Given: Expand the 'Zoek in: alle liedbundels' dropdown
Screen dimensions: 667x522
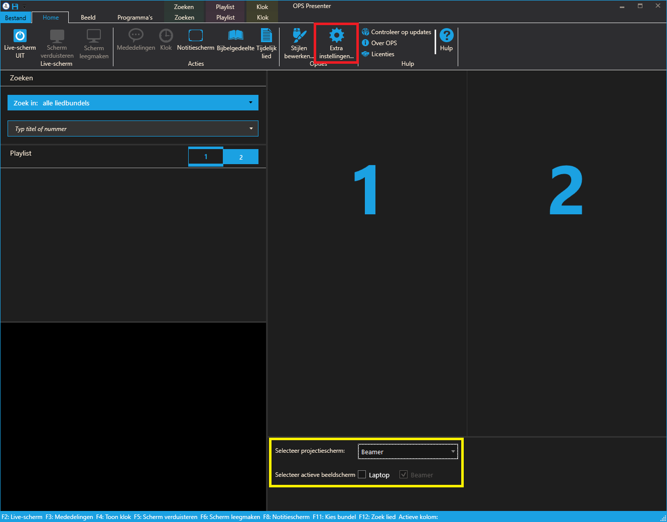Looking at the screenshot, I should click(133, 103).
